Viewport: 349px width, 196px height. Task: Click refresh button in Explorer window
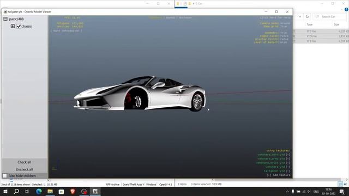coord(307,17)
